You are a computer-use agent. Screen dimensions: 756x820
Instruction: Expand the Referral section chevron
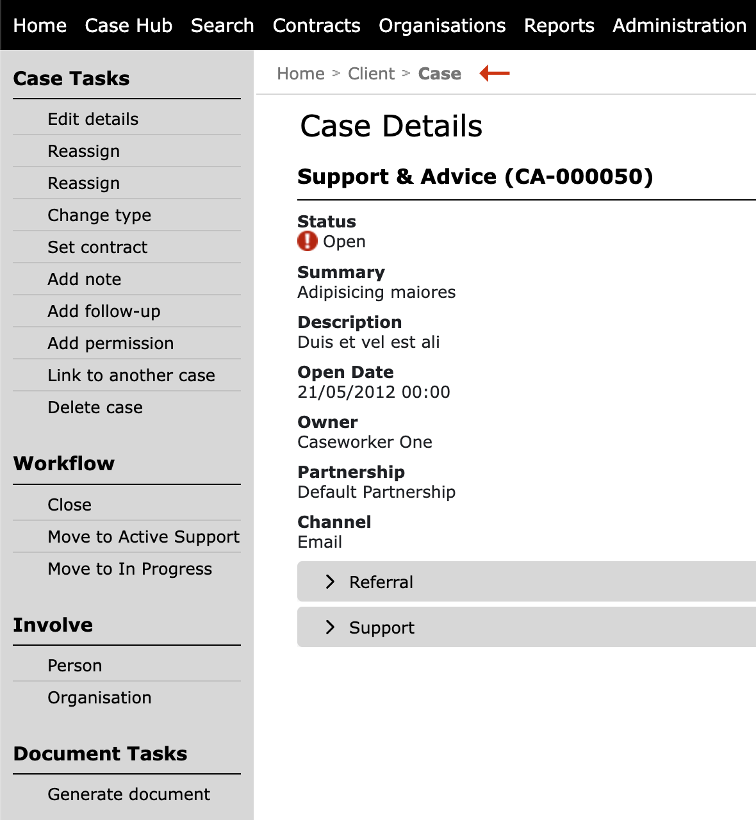[331, 582]
